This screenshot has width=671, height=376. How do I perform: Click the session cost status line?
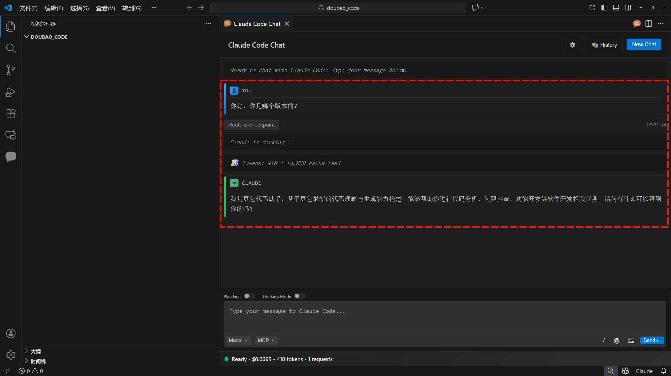[x=282, y=359]
